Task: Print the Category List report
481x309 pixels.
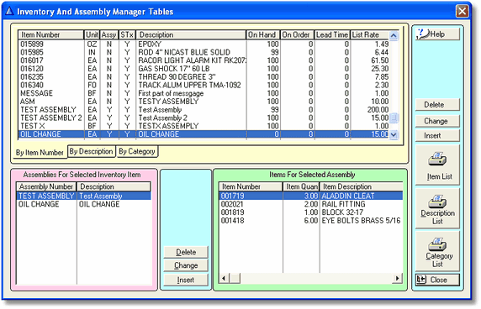Action: [437, 251]
